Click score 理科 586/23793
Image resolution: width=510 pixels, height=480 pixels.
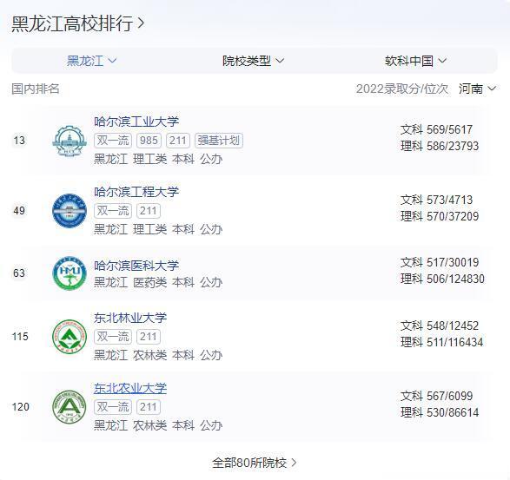[440, 146]
